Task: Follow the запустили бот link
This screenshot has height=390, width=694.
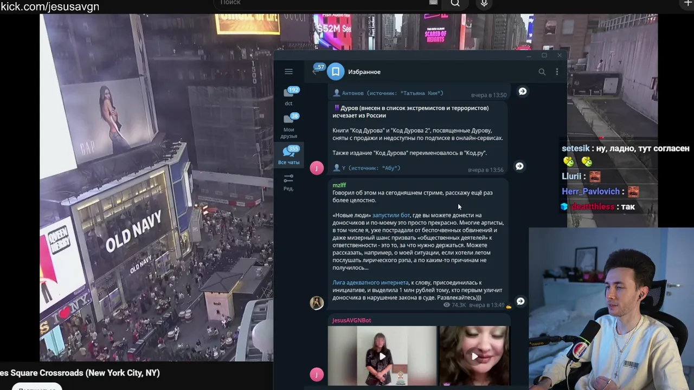Action: [391, 215]
